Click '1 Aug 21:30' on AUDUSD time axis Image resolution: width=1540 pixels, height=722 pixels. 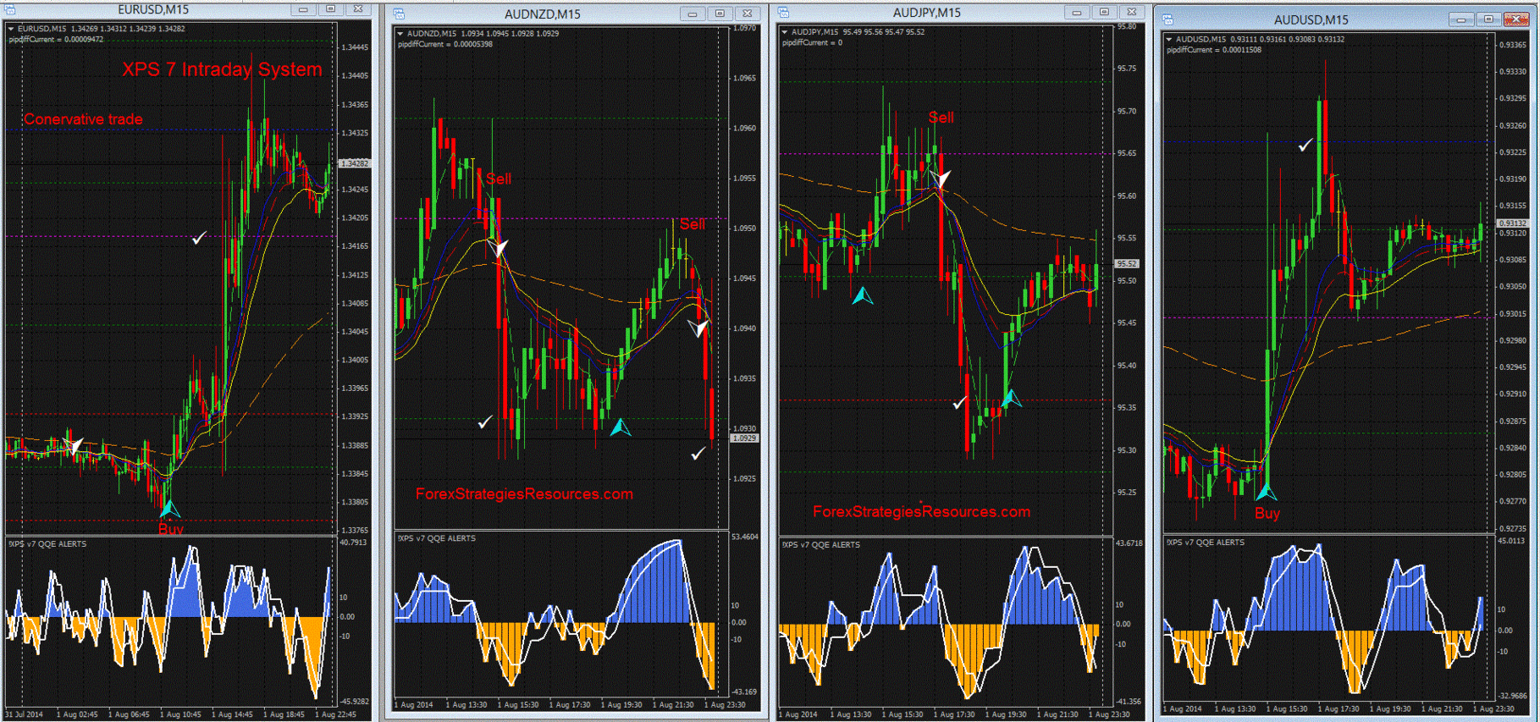(1442, 708)
